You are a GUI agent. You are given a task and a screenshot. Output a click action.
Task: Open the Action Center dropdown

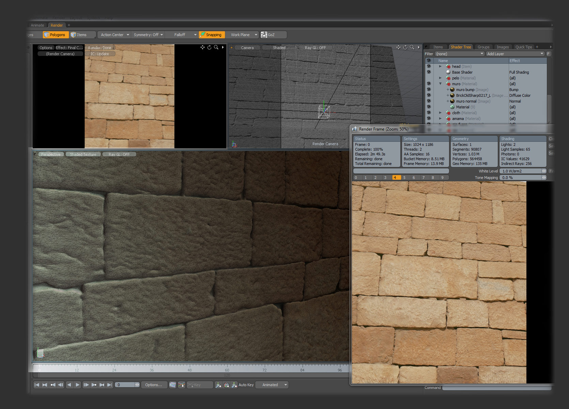pos(115,35)
